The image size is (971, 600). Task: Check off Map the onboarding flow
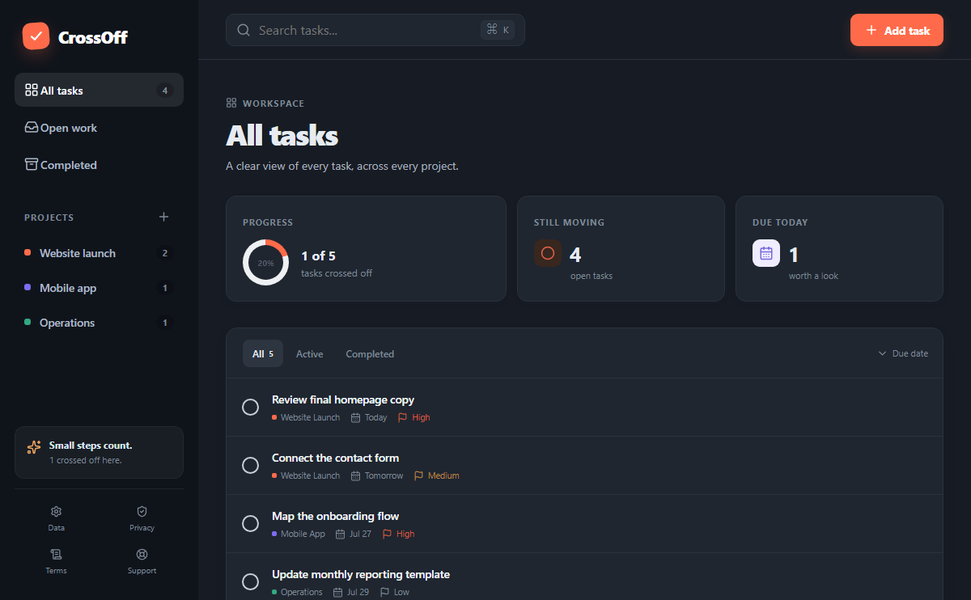(x=251, y=523)
